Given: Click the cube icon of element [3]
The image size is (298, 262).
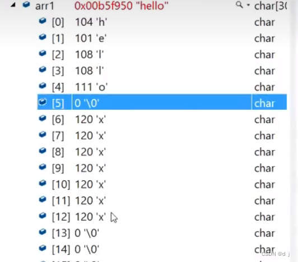Looking at the screenshot, I should click(43, 69).
